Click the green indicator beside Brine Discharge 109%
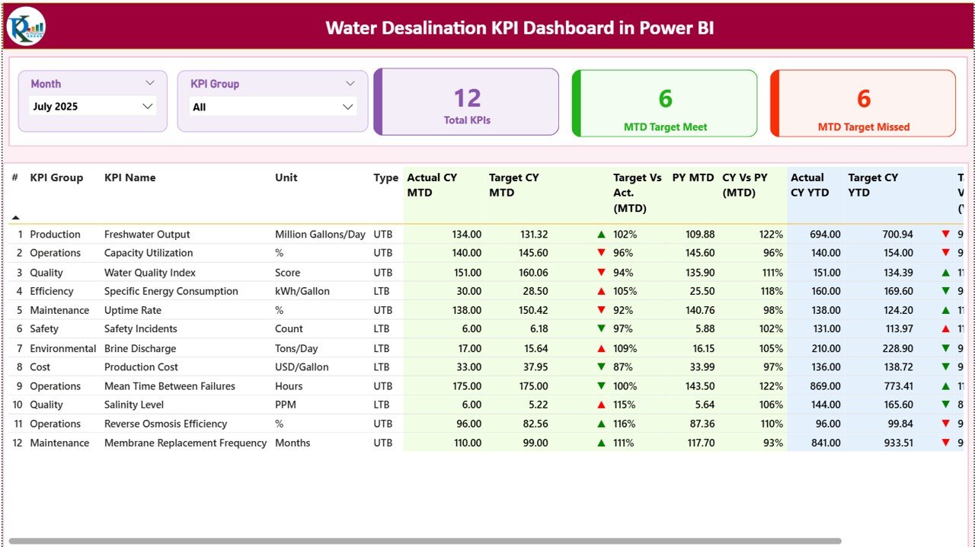 [x=600, y=348]
